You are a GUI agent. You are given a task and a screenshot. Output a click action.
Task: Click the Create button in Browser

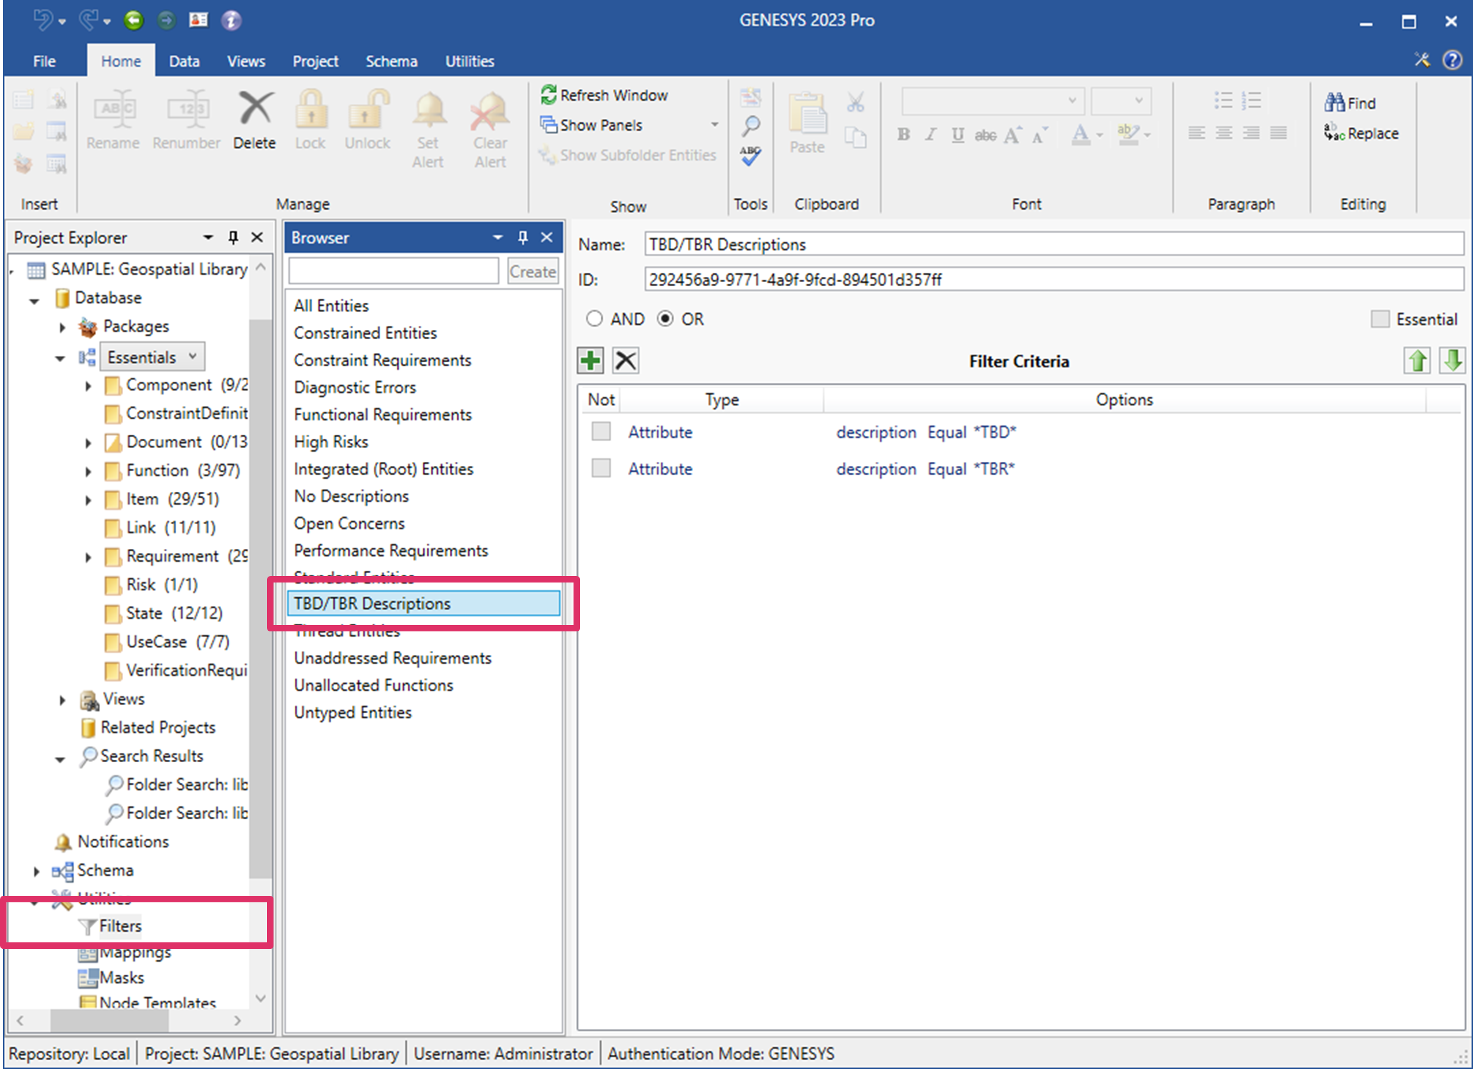coord(533,272)
